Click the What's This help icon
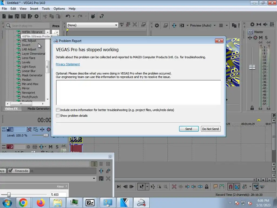The image size is (277, 208). pos(101,17)
